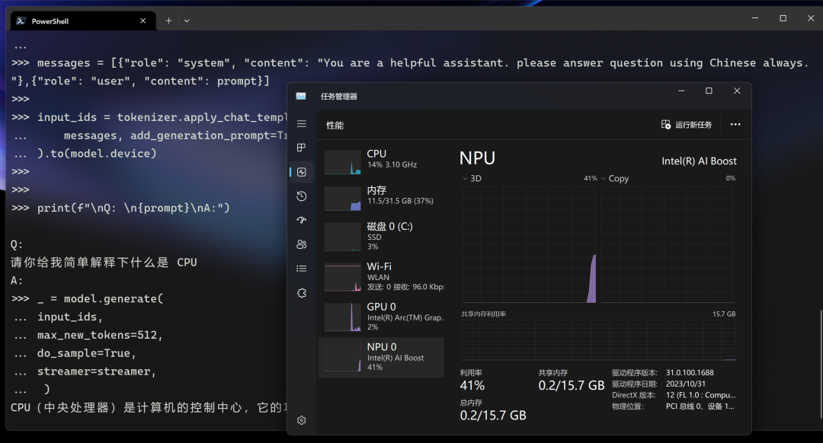Screen dimensions: 823x443
Task: Click the 41% 利用率 utilization value
Action: [472, 385]
